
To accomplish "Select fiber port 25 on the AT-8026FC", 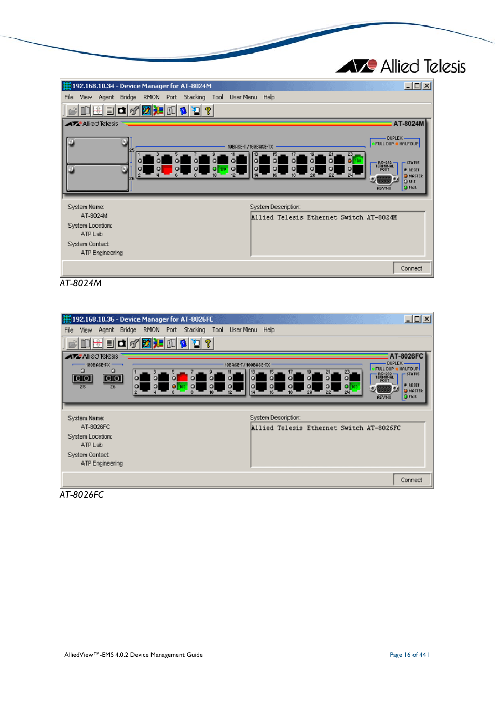I will click(82, 378).
